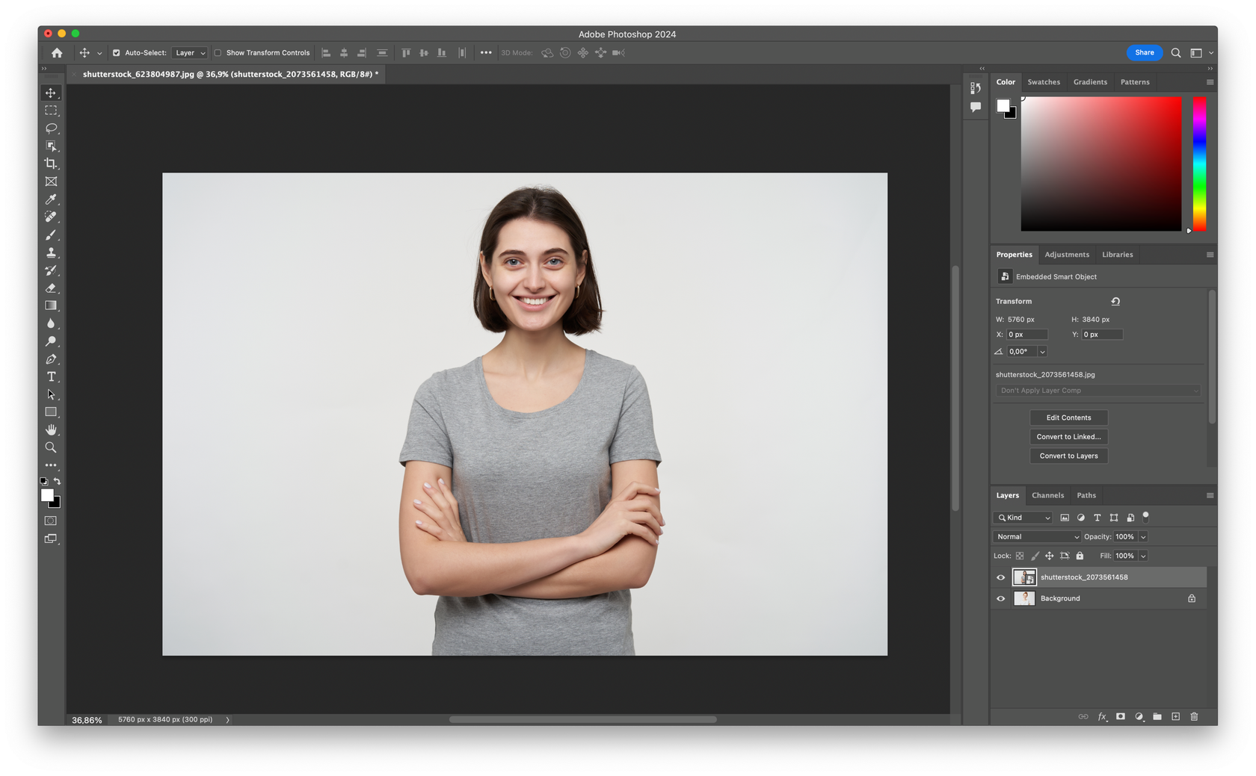Toggle visibility of shutterstock_2073561458 layer

click(1000, 577)
